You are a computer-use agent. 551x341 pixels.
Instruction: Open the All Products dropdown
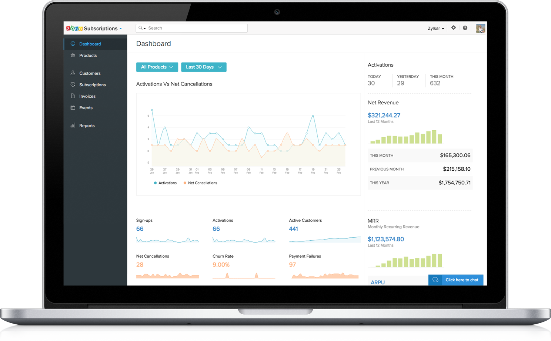[157, 67]
